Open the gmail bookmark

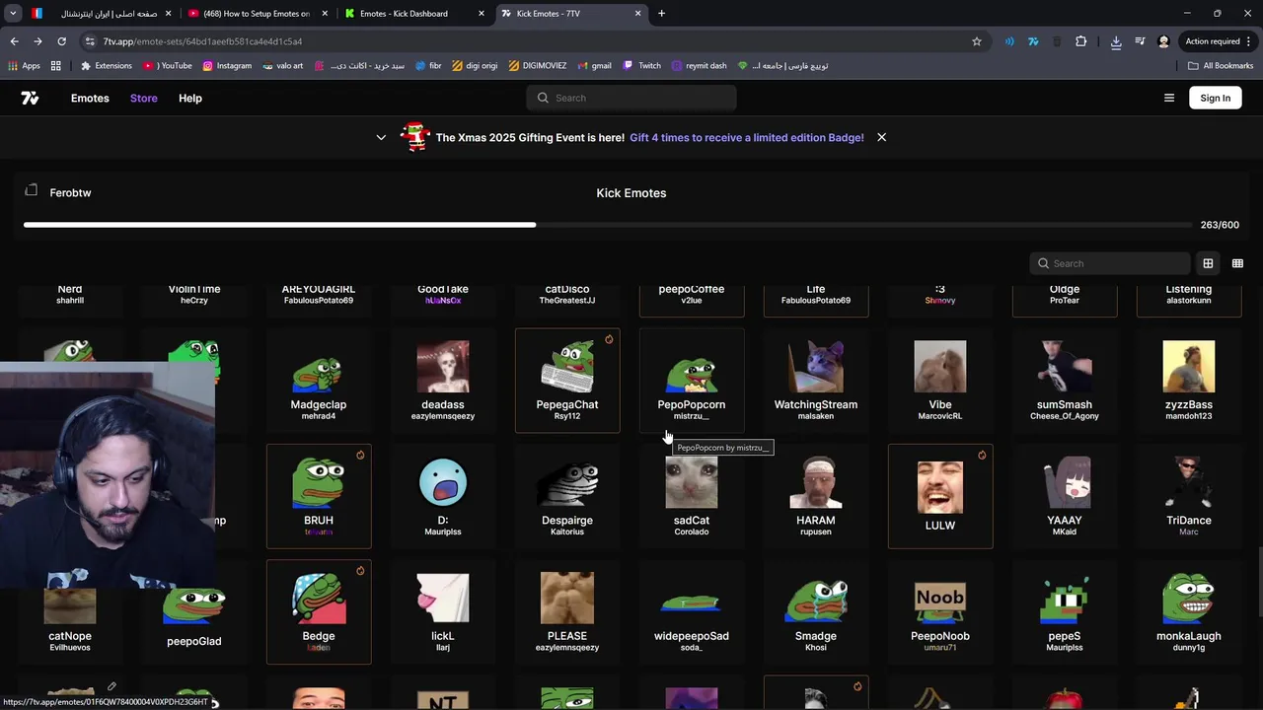(594, 66)
